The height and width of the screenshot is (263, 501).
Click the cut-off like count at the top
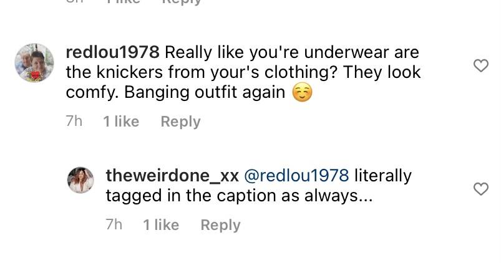(123, 2)
